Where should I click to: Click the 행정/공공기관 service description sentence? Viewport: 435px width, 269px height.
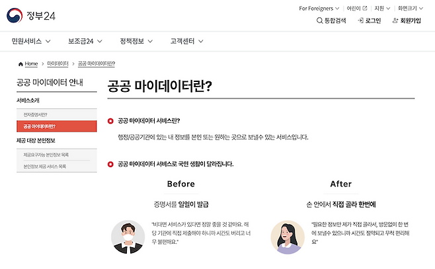click(213, 137)
